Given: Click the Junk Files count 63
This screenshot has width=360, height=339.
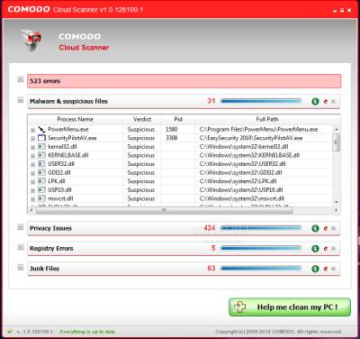Looking at the screenshot, I should click(211, 268).
